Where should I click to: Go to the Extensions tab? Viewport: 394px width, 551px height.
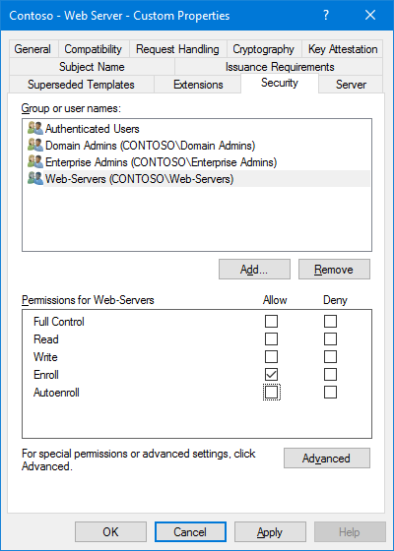[x=198, y=85]
